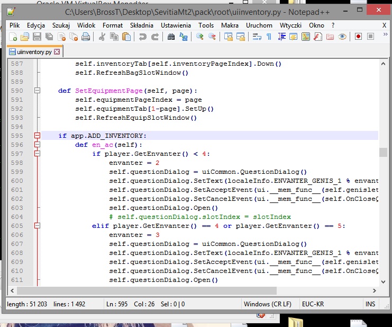392x327 pixels.
Task: Click the Redo arrow icon
Action: pyautogui.click(x=155, y=37)
